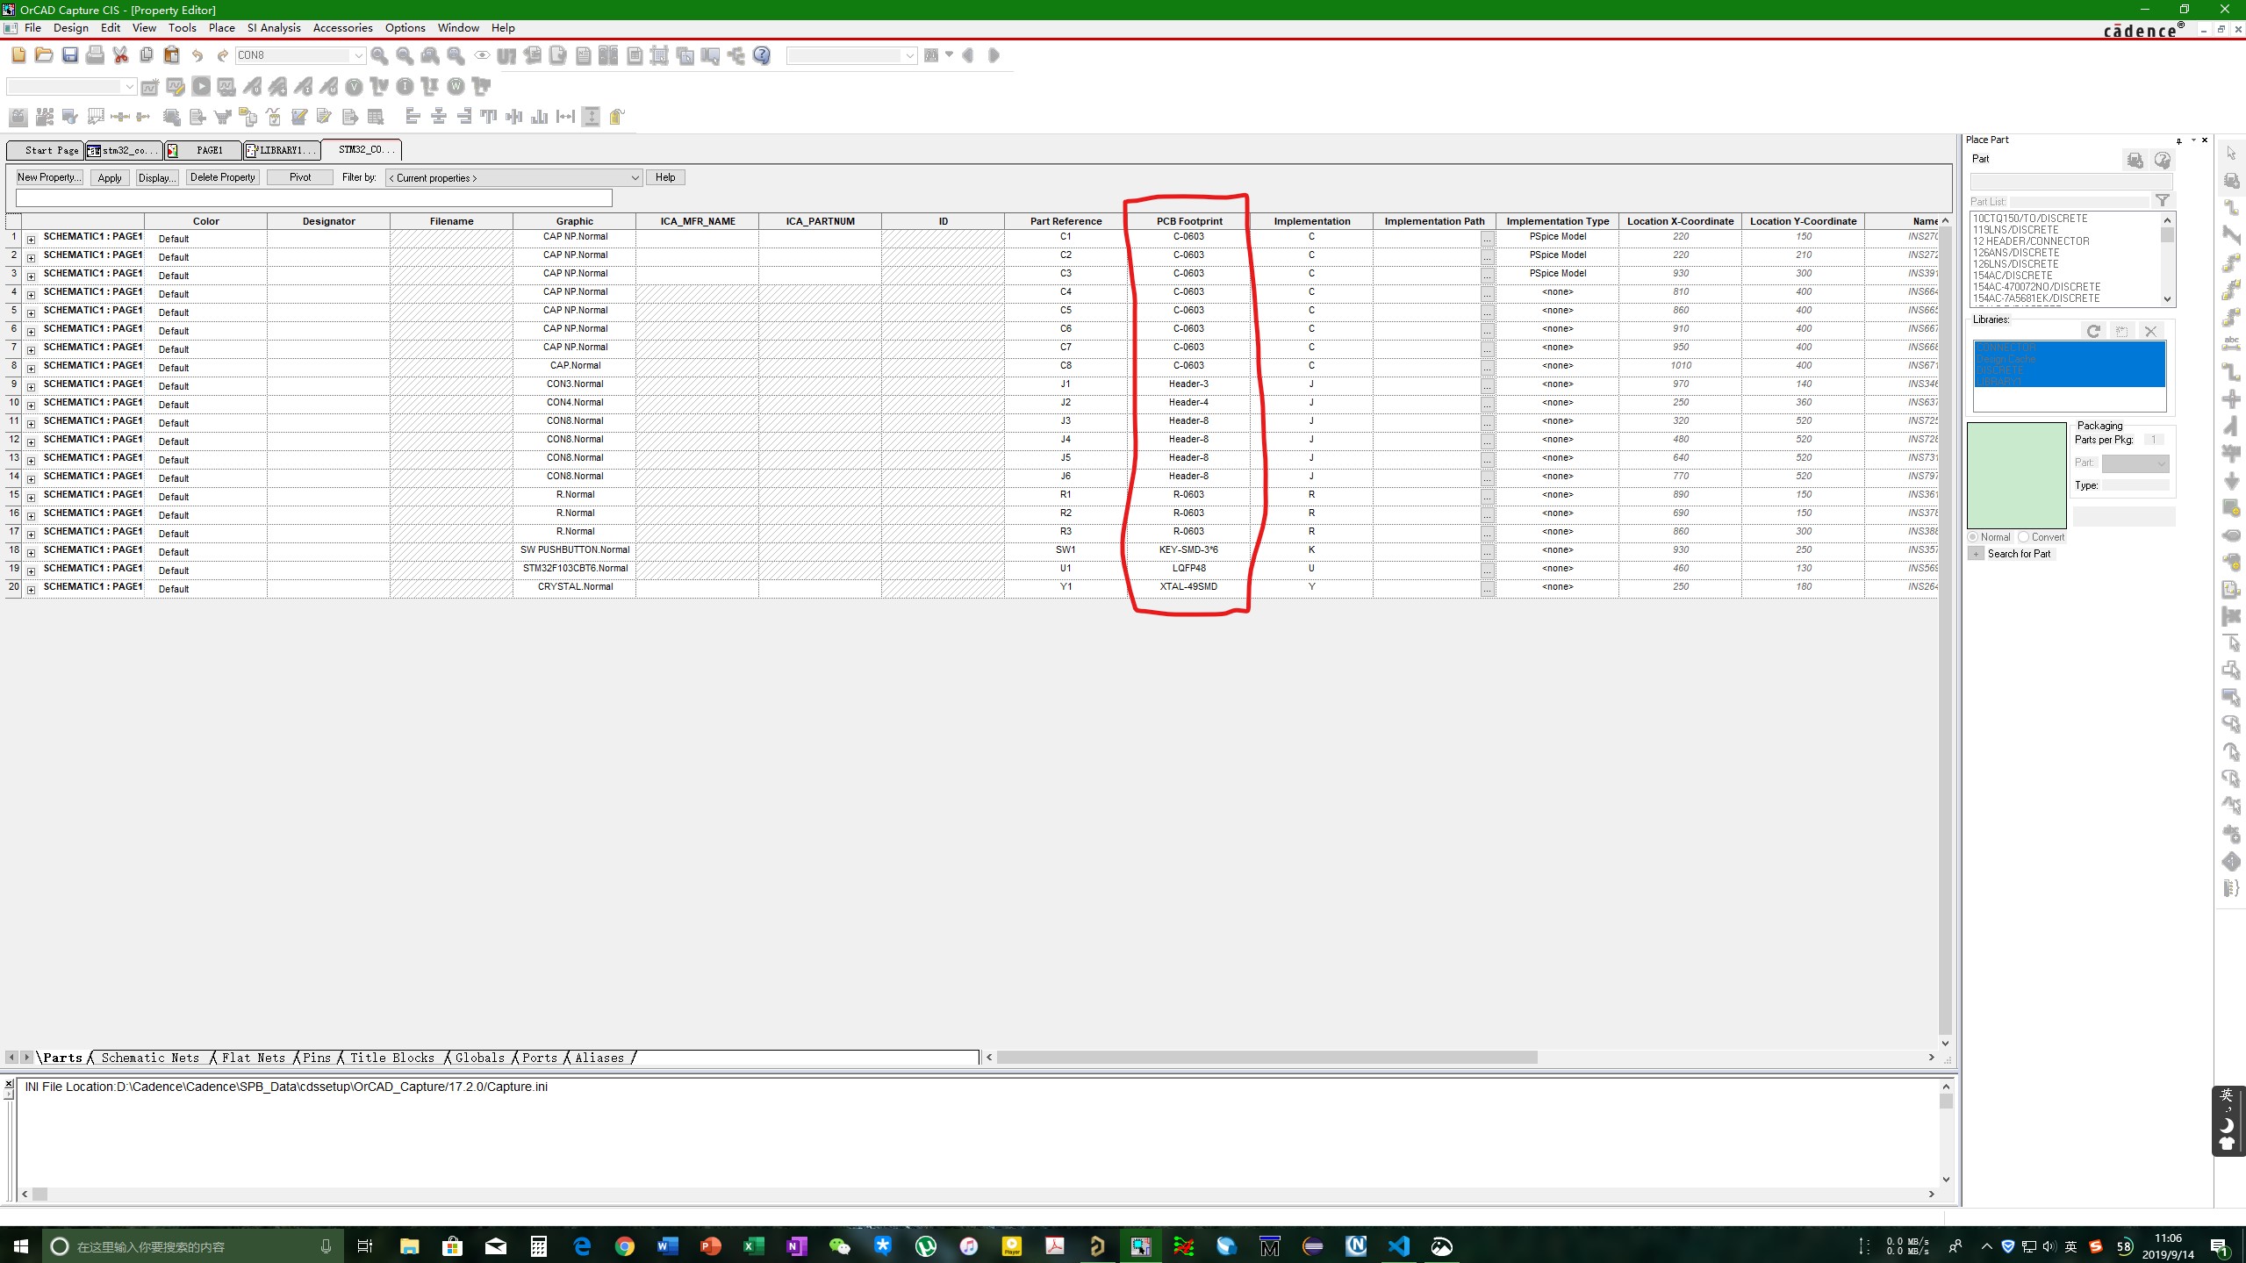Viewport: 2246px width, 1263px height.
Task: Expand the Search for Part section
Action: click(1977, 554)
